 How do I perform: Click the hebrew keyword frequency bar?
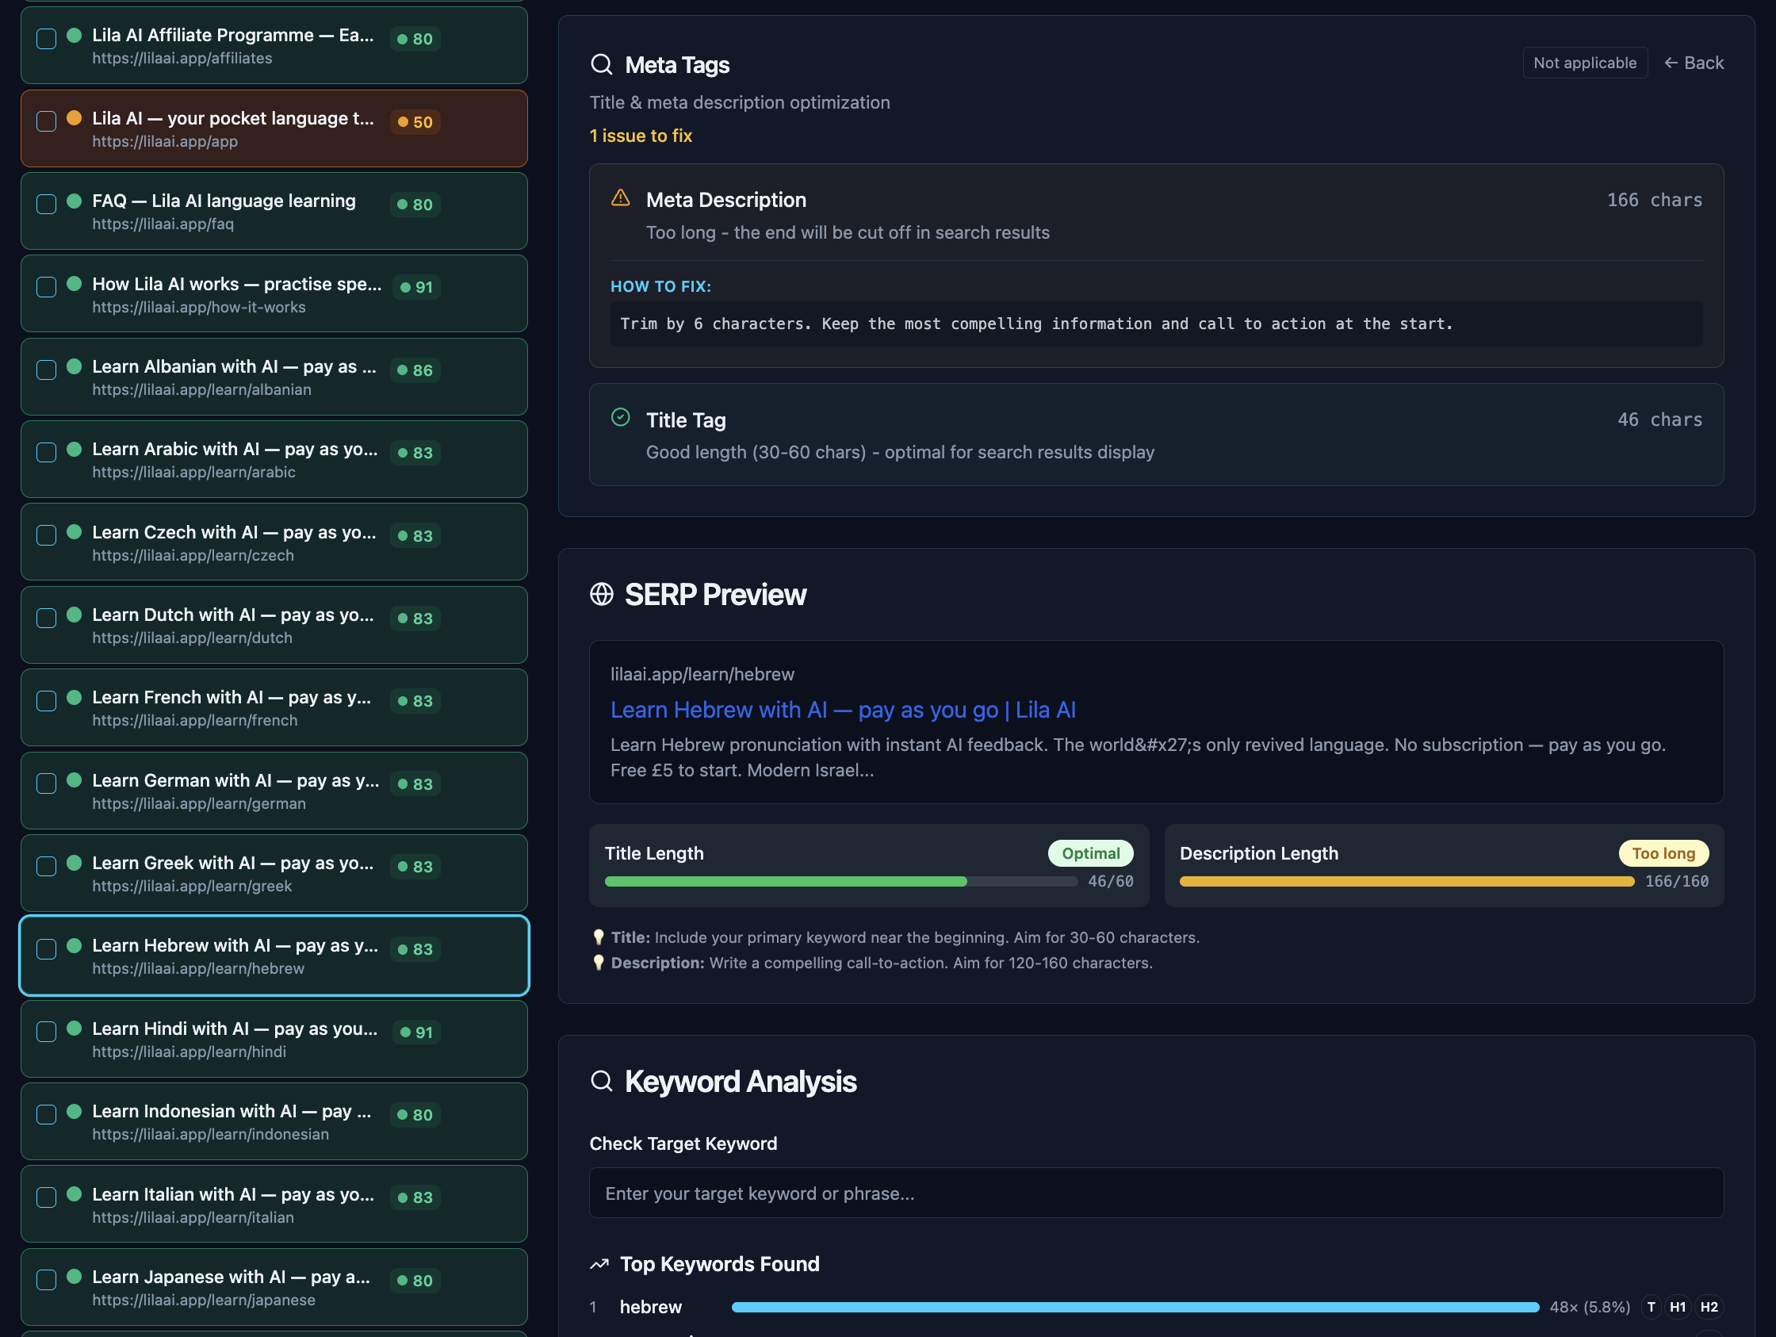tap(1135, 1308)
